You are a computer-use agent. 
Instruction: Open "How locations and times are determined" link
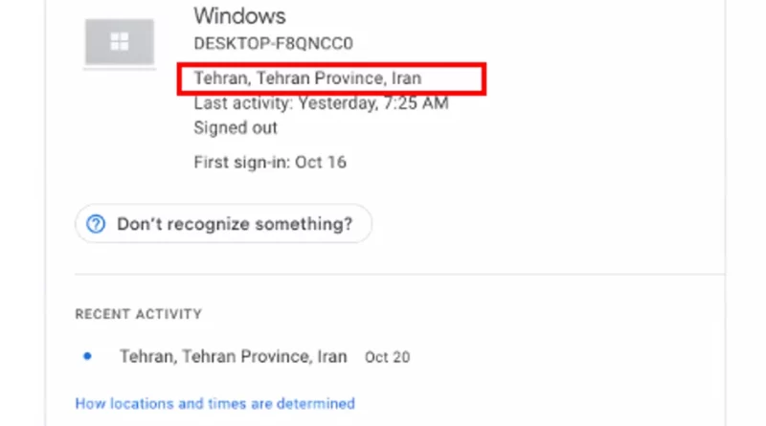point(214,404)
